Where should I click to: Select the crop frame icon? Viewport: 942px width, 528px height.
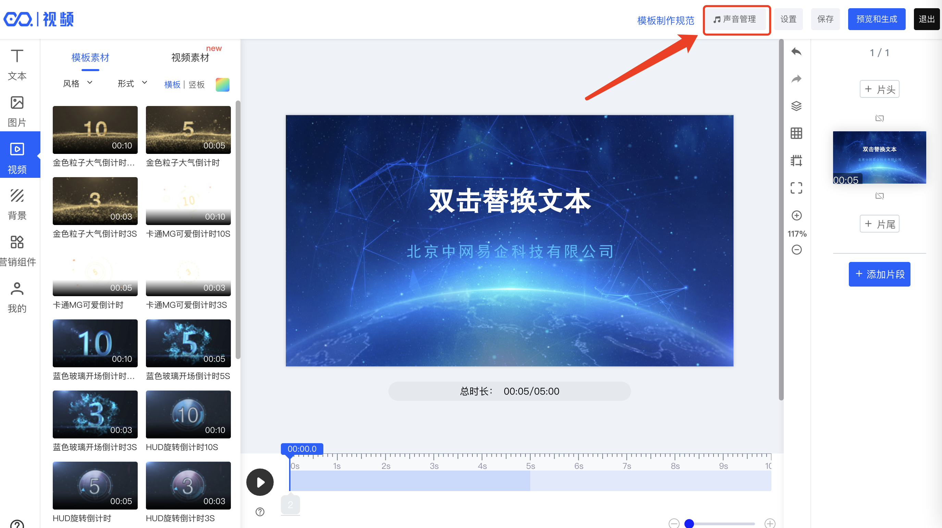click(x=796, y=161)
